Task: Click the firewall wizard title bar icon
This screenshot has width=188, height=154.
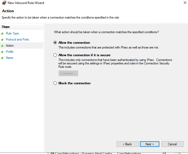Action: tap(4, 3)
